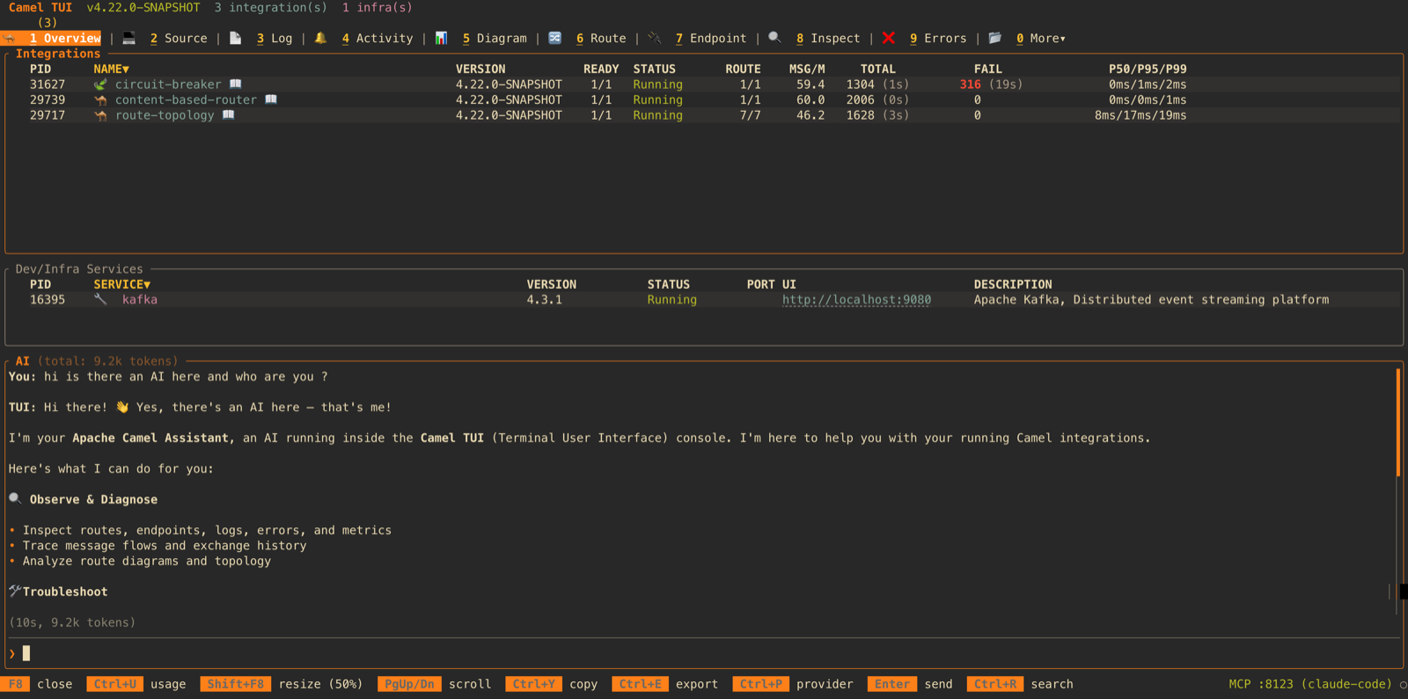Switch to the 6 Route tab
1408x699 pixels.
coord(601,39)
